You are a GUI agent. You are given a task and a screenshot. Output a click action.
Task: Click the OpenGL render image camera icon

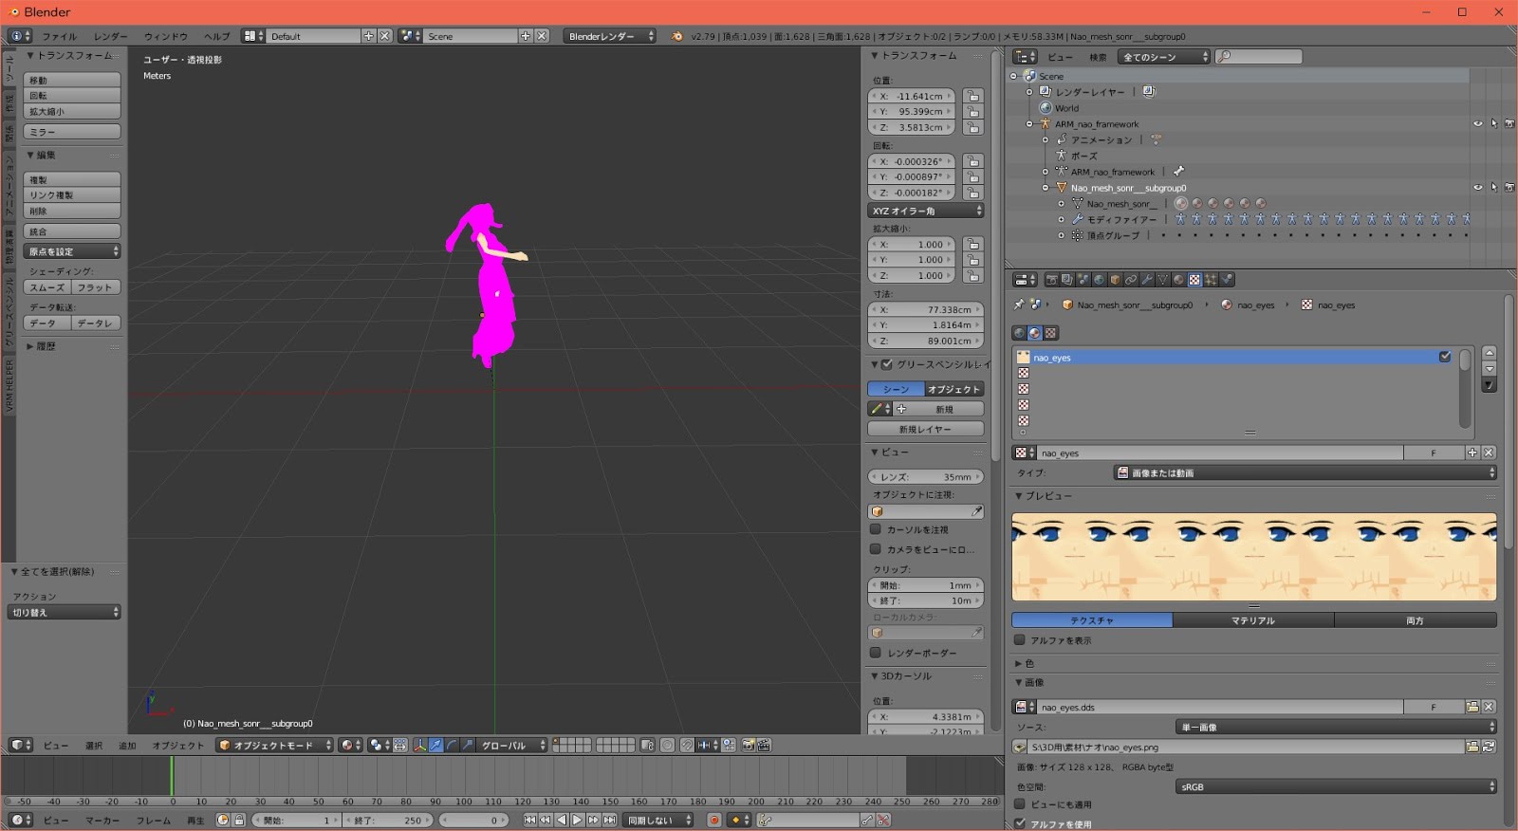[749, 746]
